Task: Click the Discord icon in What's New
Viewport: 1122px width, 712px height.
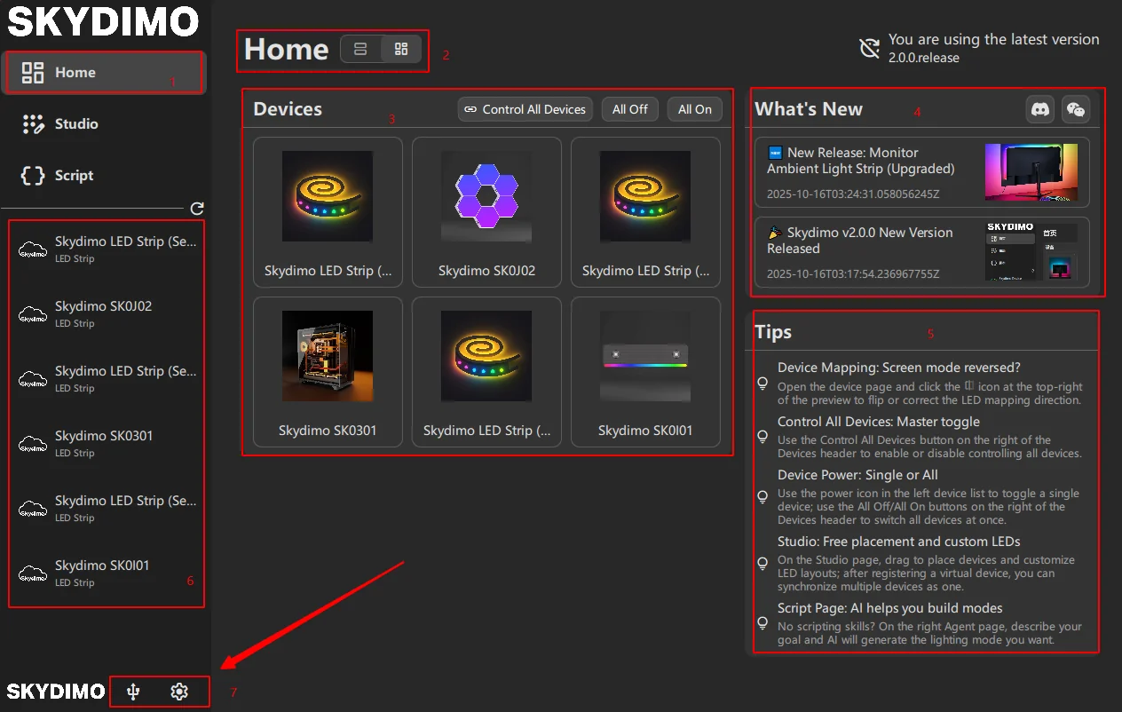Action: tap(1039, 109)
